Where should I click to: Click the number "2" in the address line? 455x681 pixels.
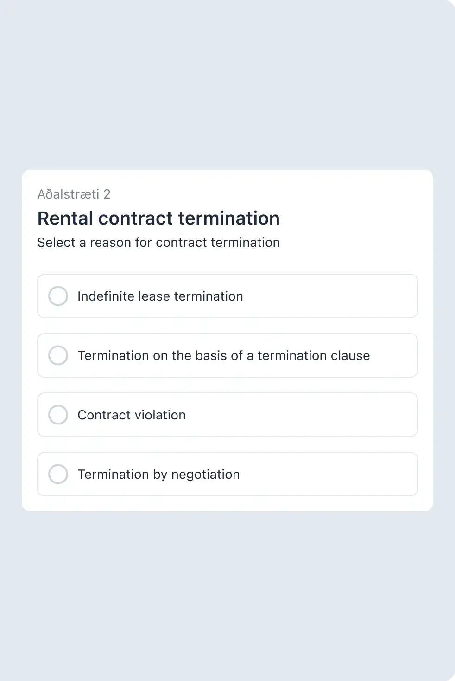click(x=107, y=194)
